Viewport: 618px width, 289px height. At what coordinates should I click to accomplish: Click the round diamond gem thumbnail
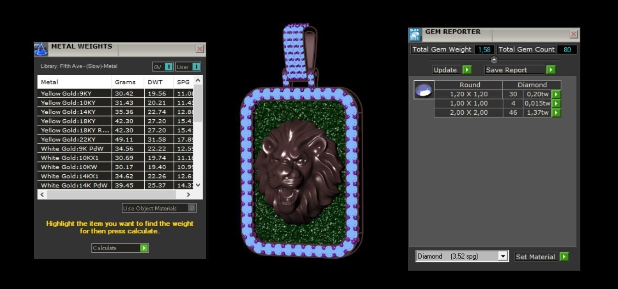424,89
